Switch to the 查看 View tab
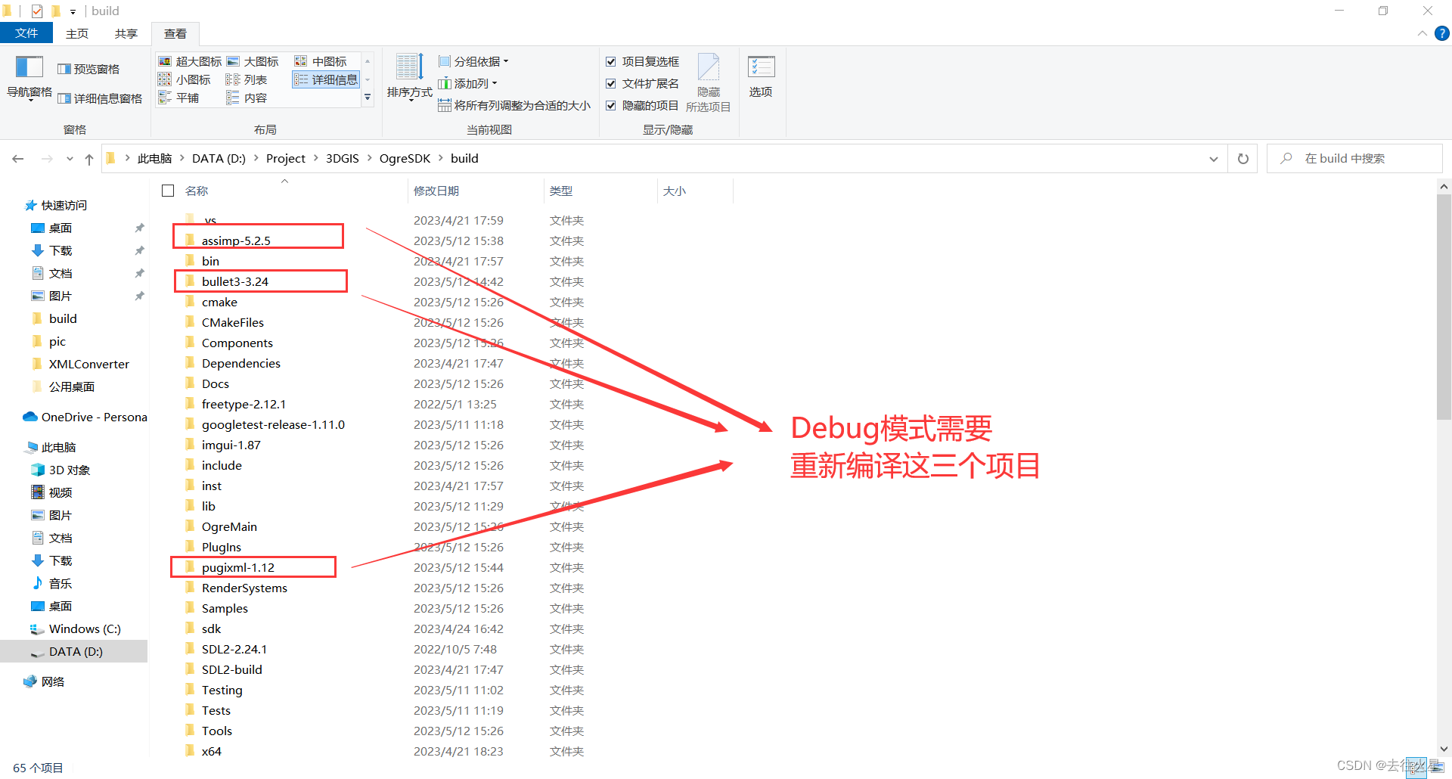 click(175, 33)
